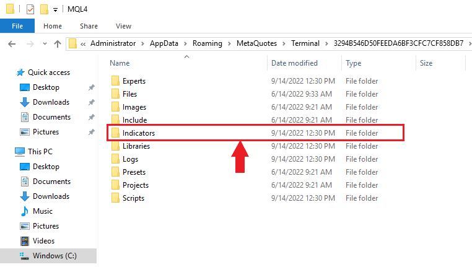Click the Forward navigation arrow
Viewport: 472px width, 267px height.
click(x=30, y=44)
